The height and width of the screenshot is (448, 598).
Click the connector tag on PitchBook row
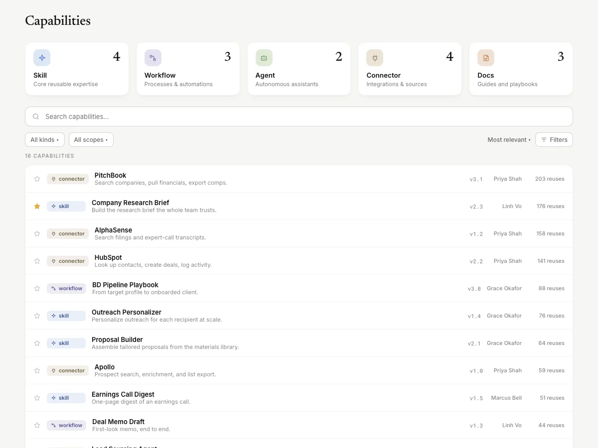click(68, 179)
